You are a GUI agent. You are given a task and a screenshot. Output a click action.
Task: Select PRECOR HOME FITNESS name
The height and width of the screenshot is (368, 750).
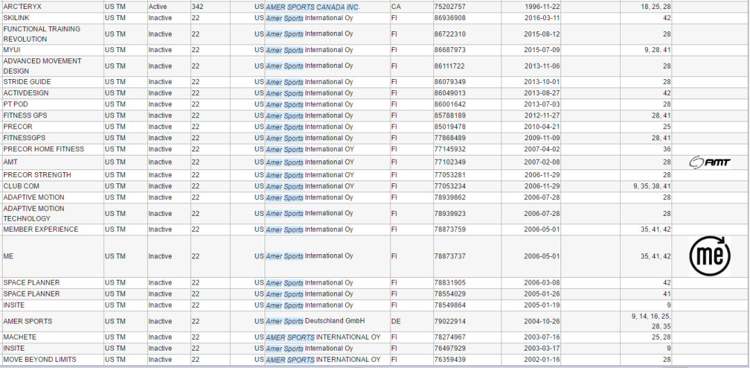[x=44, y=149]
